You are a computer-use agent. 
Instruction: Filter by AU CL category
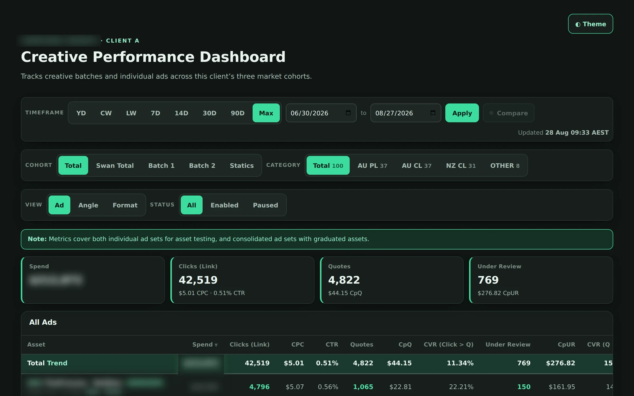[417, 166]
